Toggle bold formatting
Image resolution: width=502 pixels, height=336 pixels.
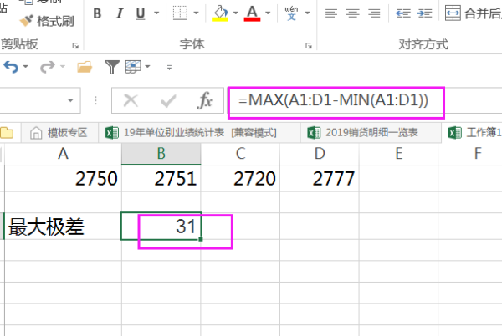point(98,13)
